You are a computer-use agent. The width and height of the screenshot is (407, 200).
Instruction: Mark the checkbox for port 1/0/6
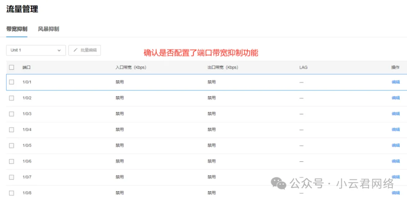(11, 161)
